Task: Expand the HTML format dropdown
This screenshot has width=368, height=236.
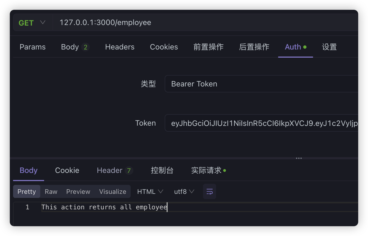Action: pyautogui.click(x=150, y=192)
